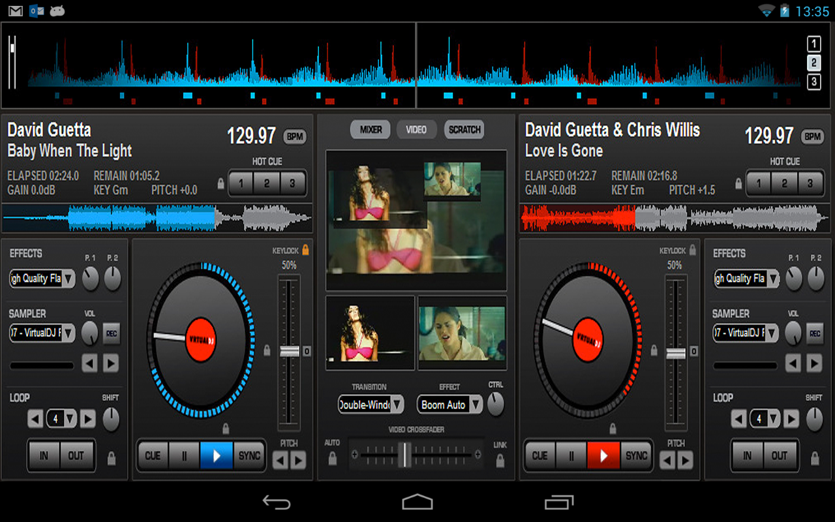The height and width of the screenshot is (522, 835).
Task: Click the left deck pitch slider
Action: coord(290,352)
